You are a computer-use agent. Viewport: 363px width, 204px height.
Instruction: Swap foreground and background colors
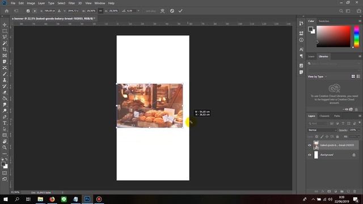pyautogui.click(x=6, y=159)
